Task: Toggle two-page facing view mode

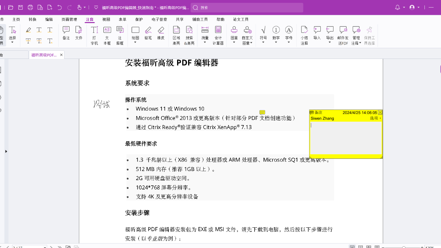Action: (x=369, y=247)
